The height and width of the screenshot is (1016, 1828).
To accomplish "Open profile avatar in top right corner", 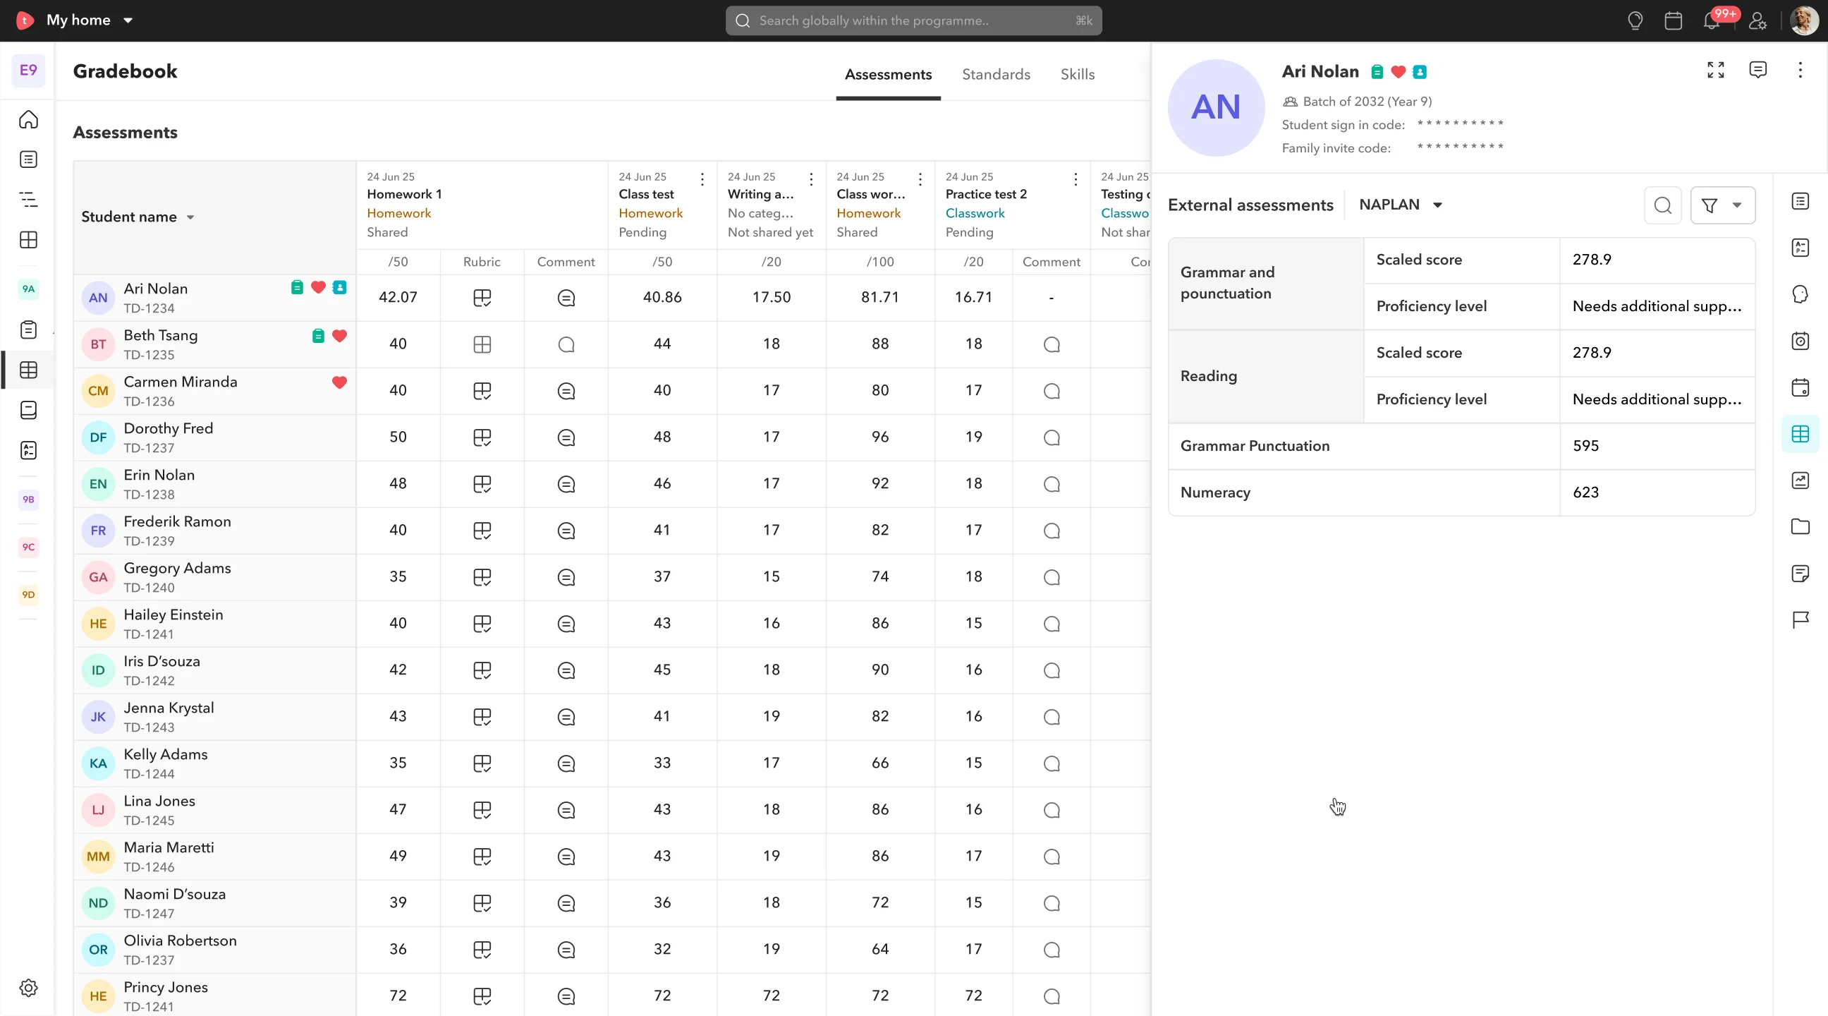I will click(x=1804, y=20).
